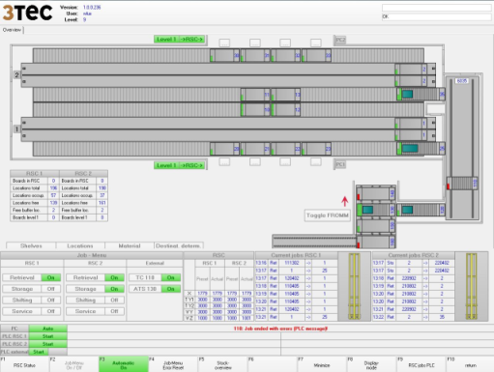
Task: Toggle RSC 2 Shifting Off switch
Action: click(114, 300)
